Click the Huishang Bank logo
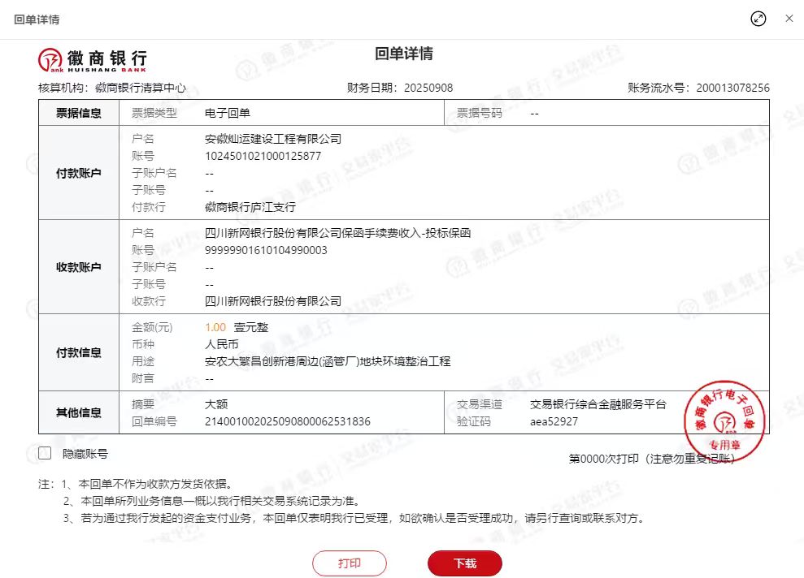This screenshot has width=804, height=578. tap(93, 59)
